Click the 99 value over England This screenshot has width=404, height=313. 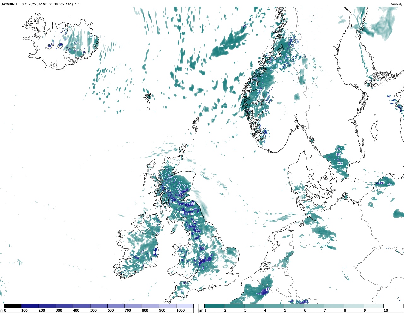click(204, 248)
